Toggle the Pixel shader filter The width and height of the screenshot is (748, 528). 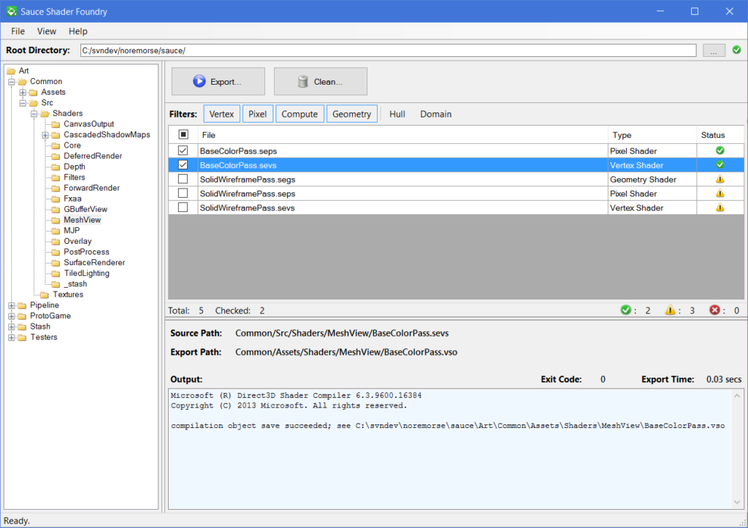(258, 114)
